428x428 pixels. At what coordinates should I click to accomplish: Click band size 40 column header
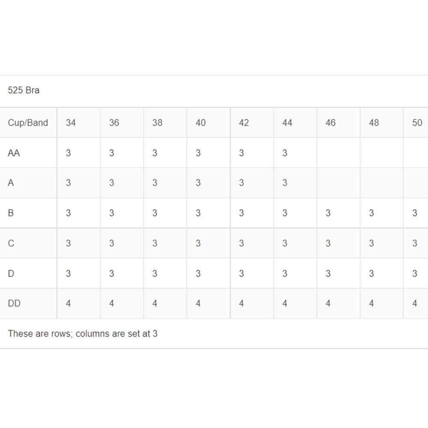click(201, 123)
